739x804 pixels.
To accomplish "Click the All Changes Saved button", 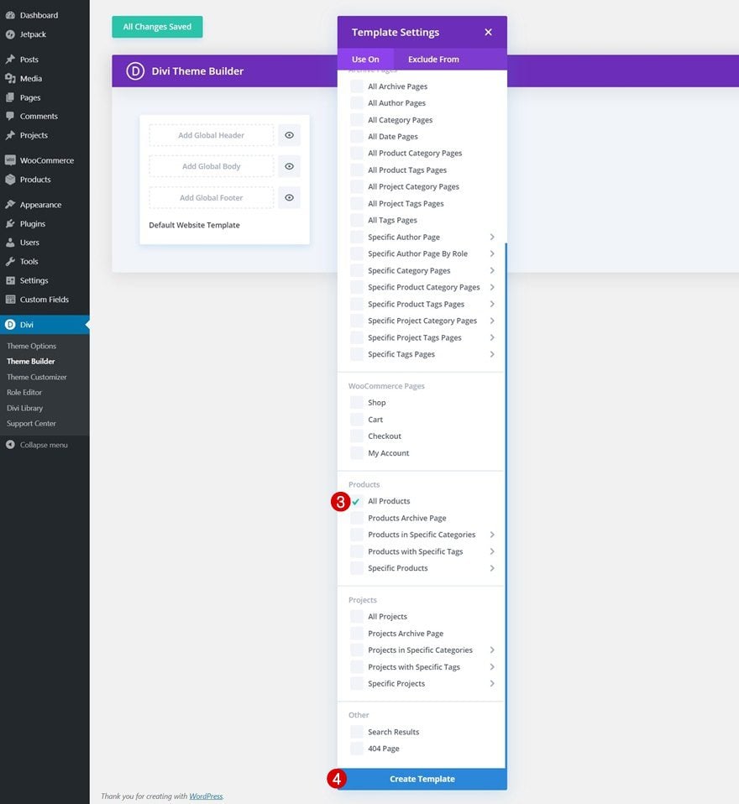I will [x=157, y=27].
